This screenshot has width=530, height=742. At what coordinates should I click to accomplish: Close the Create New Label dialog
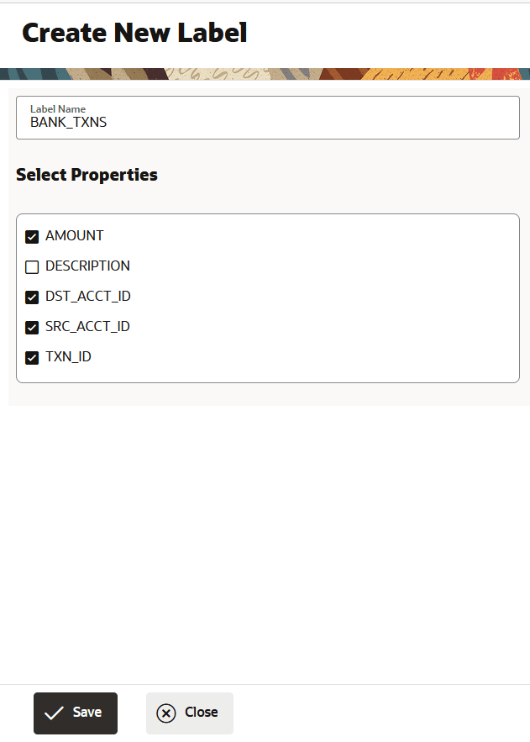(x=189, y=713)
